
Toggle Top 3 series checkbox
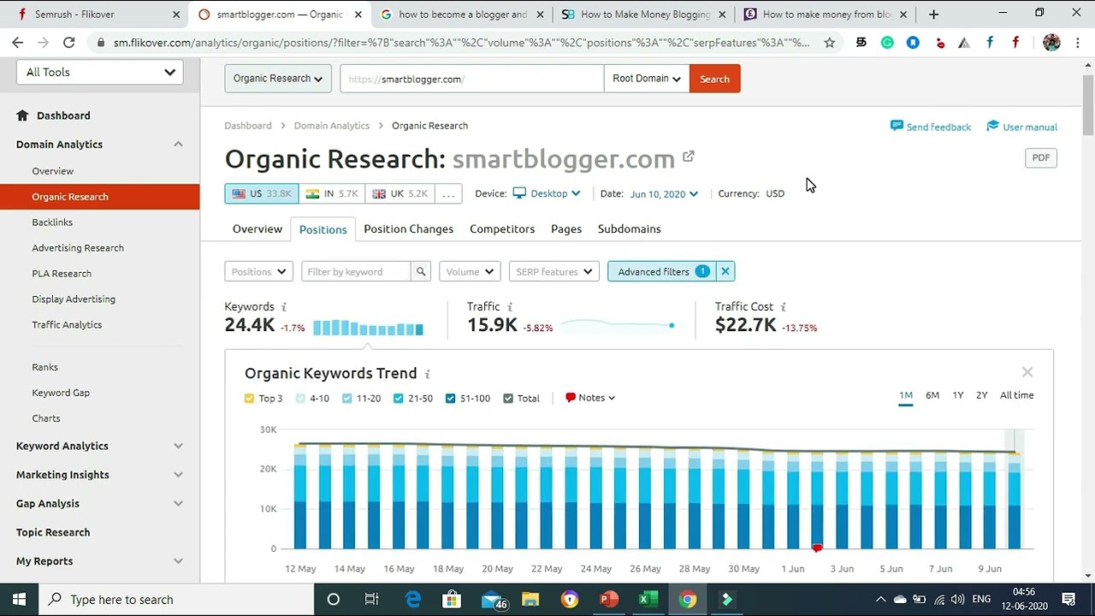249,398
